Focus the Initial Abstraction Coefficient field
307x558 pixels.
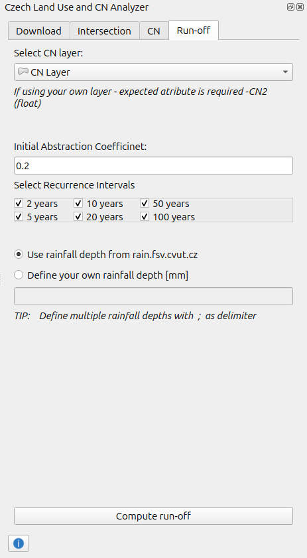pyautogui.click(x=153, y=165)
